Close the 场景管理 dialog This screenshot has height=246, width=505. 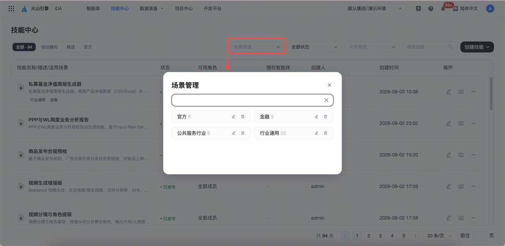[x=329, y=85]
